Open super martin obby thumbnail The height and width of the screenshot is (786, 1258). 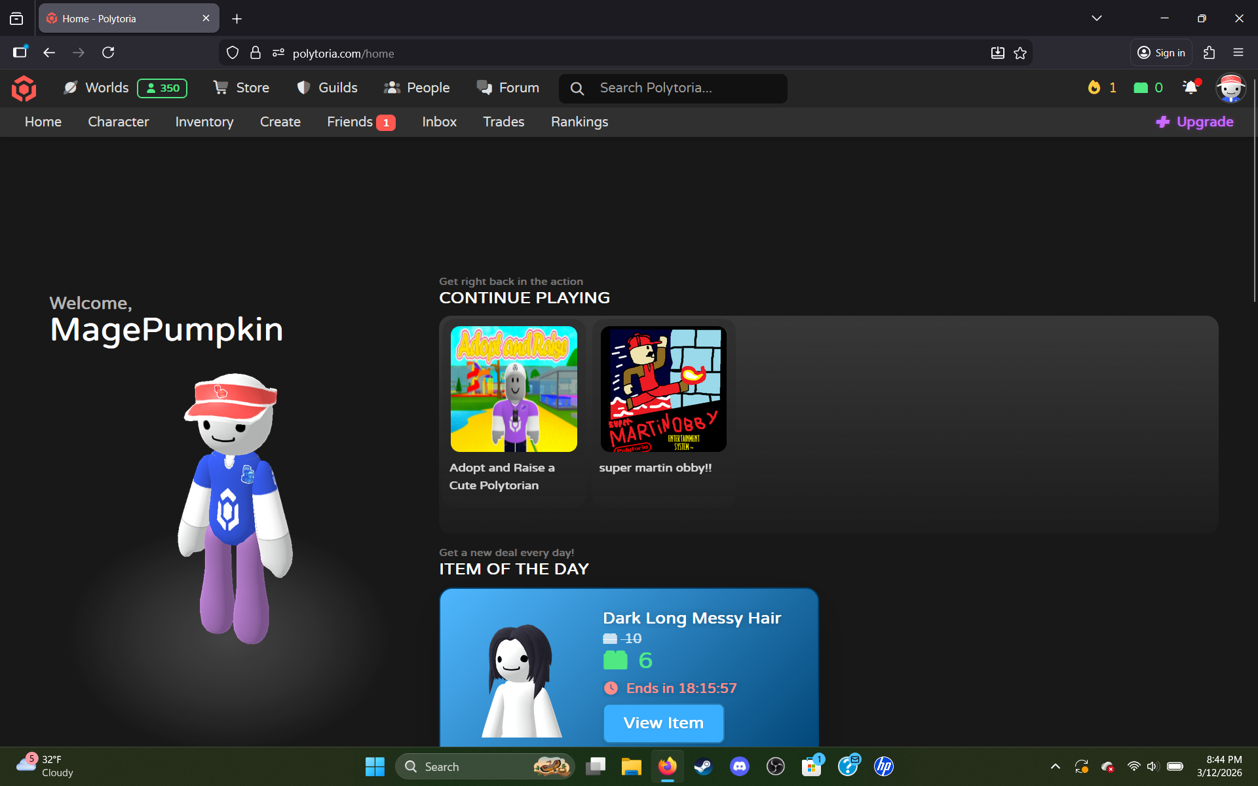click(x=663, y=389)
